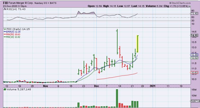Click the High 14.15 value
Screen dimensions: 200x108
tap(109, 6)
